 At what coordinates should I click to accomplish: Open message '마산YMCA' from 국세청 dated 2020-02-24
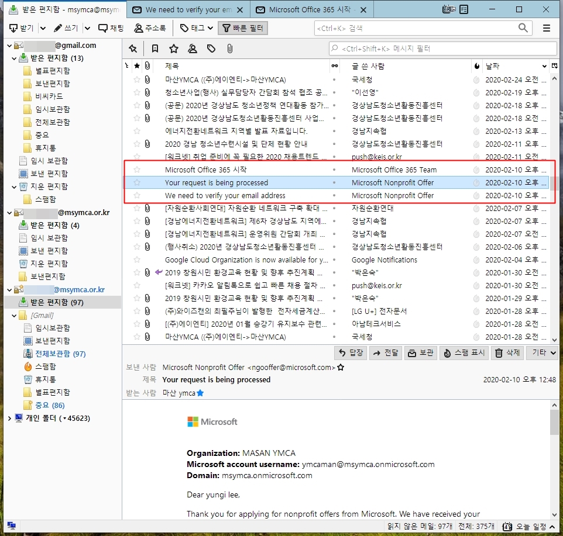336,79
